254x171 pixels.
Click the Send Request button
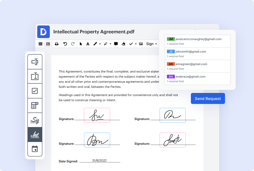click(x=208, y=98)
